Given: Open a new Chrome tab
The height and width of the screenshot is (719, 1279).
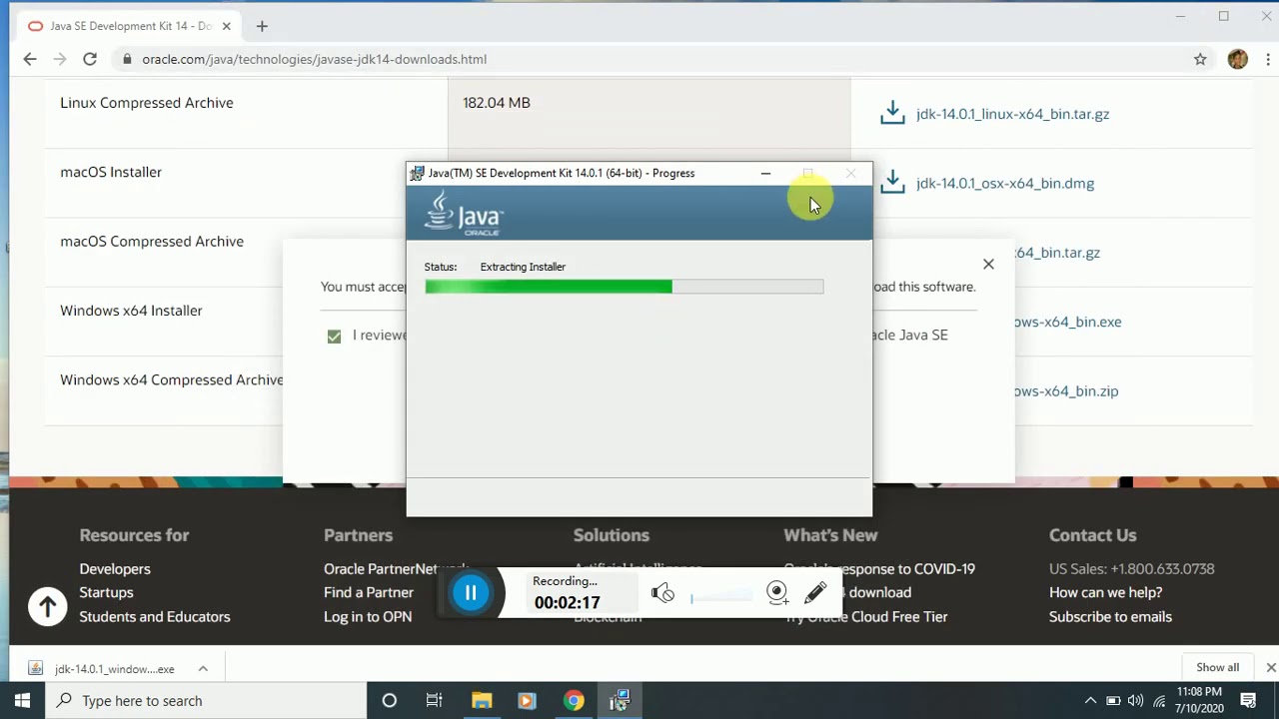Looking at the screenshot, I should [x=262, y=26].
